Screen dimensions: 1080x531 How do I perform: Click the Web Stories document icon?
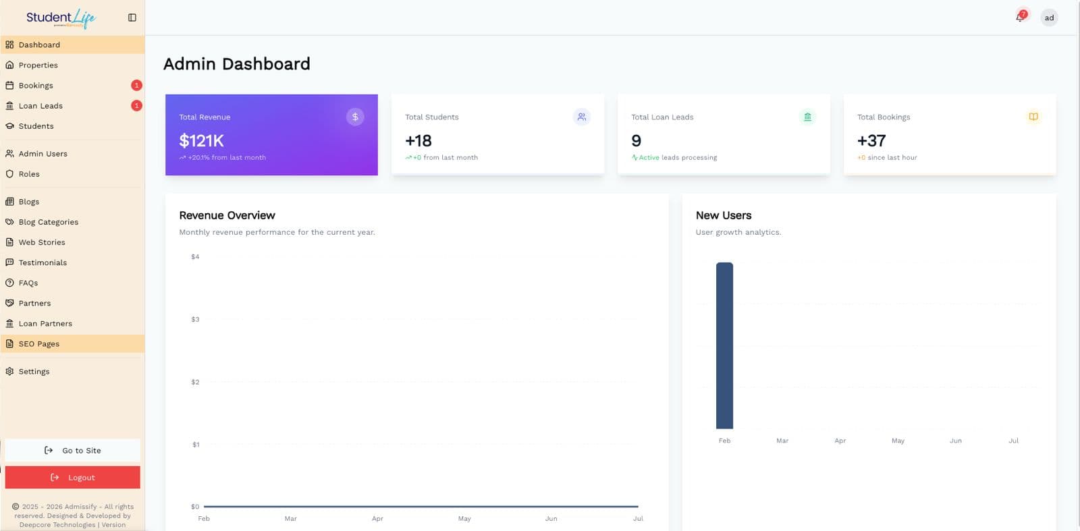click(9, 242)
